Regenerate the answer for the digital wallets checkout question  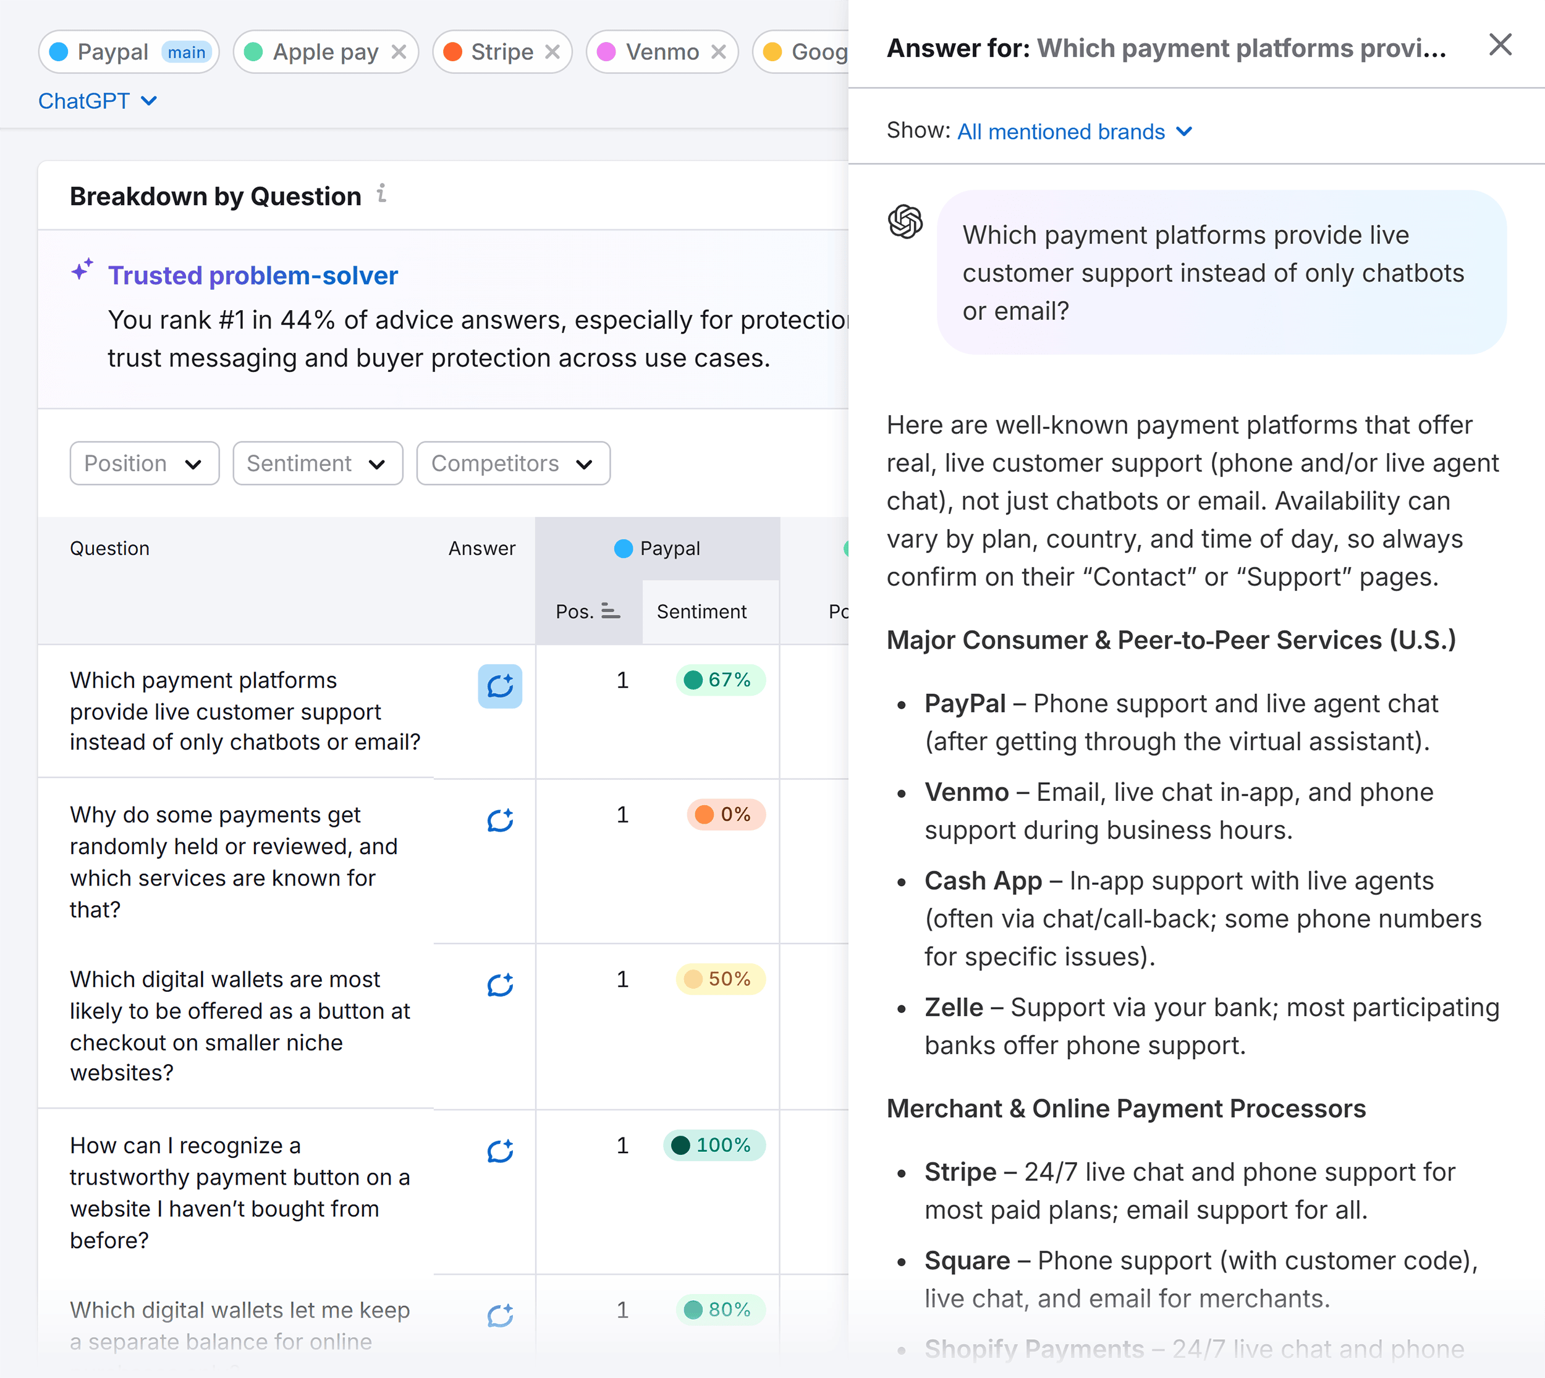click(x=500, y=985)
